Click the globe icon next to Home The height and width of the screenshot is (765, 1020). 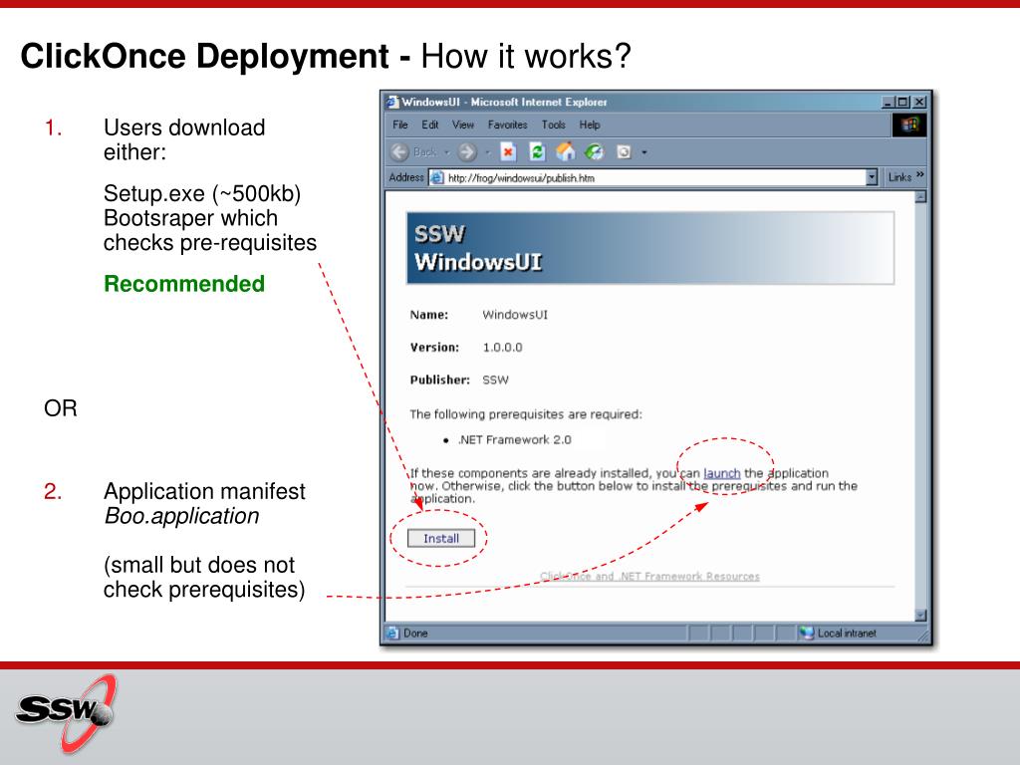click(x=594, y=152)
